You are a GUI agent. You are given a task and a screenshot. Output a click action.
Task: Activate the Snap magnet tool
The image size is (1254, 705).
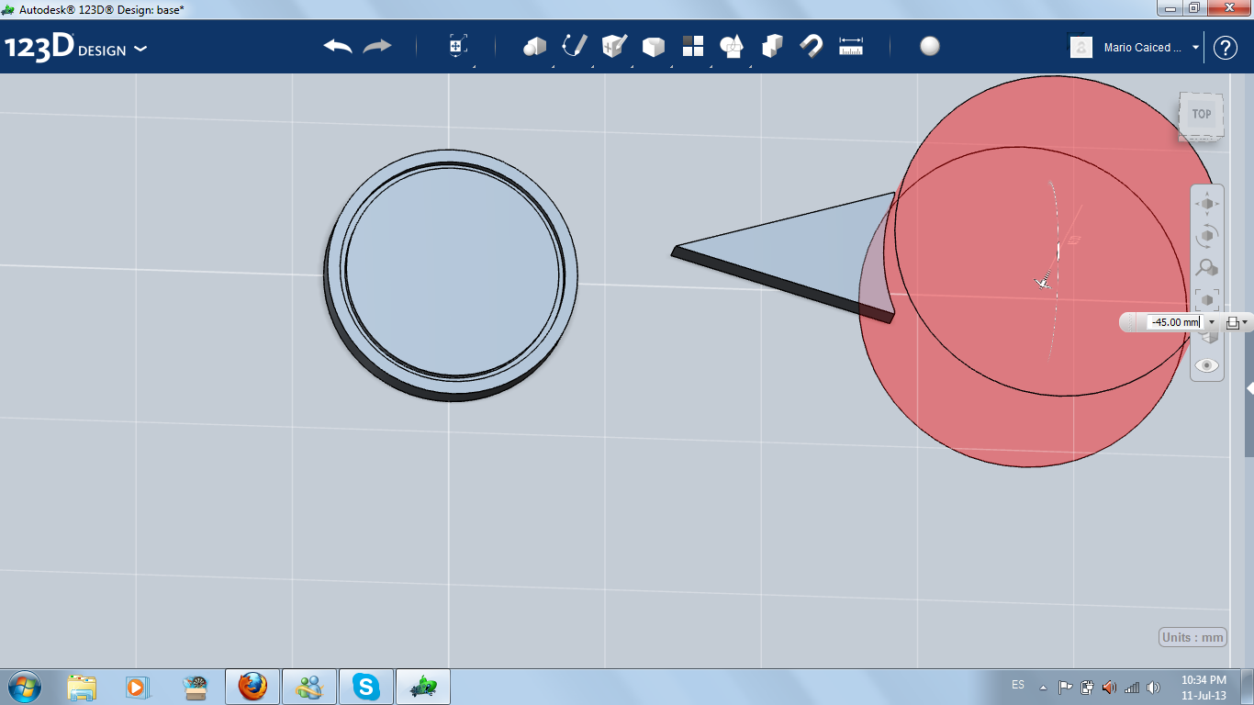tap(812, 47)
